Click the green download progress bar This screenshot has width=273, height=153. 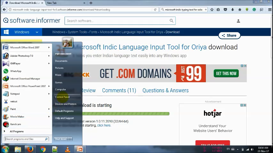click(126, 114)
